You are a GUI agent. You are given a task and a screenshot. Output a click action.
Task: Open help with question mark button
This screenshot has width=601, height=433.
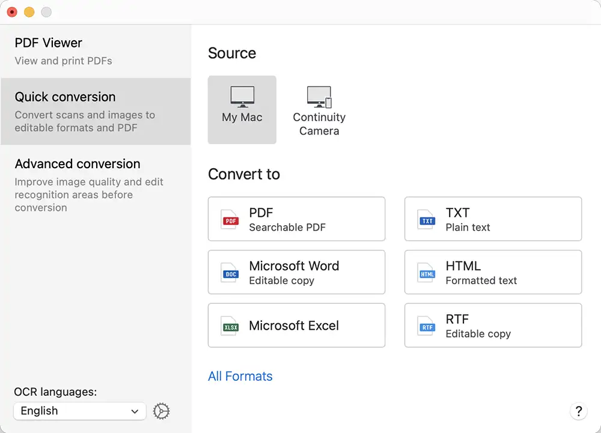click(578, 411)
